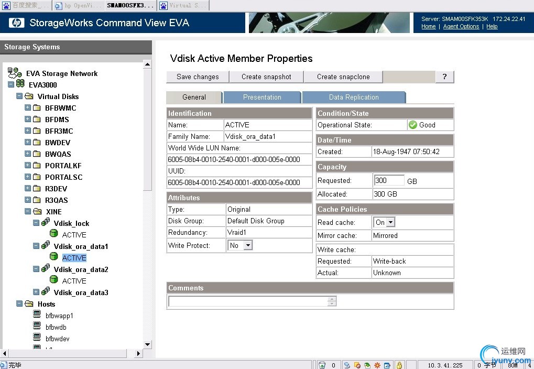Click the Create snapshot button
534x369 pixels.
(266, 77)
